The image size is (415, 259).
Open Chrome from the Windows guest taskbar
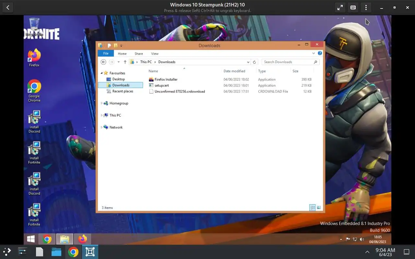coord(47,239)
